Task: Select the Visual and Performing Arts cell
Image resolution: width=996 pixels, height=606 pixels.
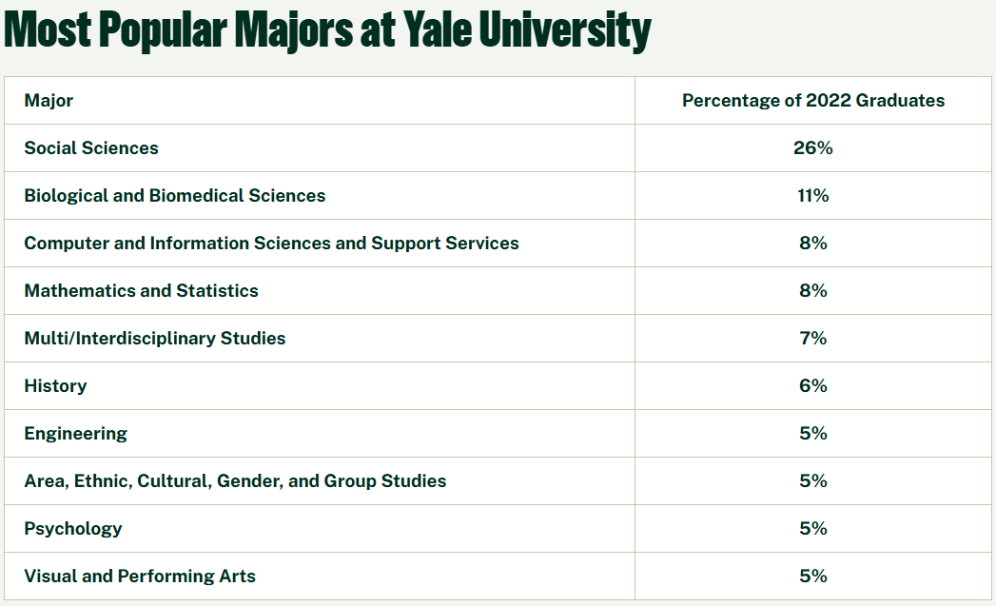Action: (140, 577)
